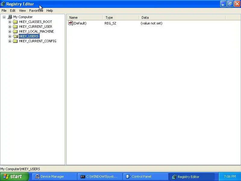Click the HKEY_CURRENT_USER folder icon
Viewport: 241px width, 181px height.
pos(15,27)
